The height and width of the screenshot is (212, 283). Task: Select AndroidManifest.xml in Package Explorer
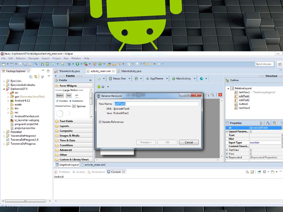[x=25, y=116]
